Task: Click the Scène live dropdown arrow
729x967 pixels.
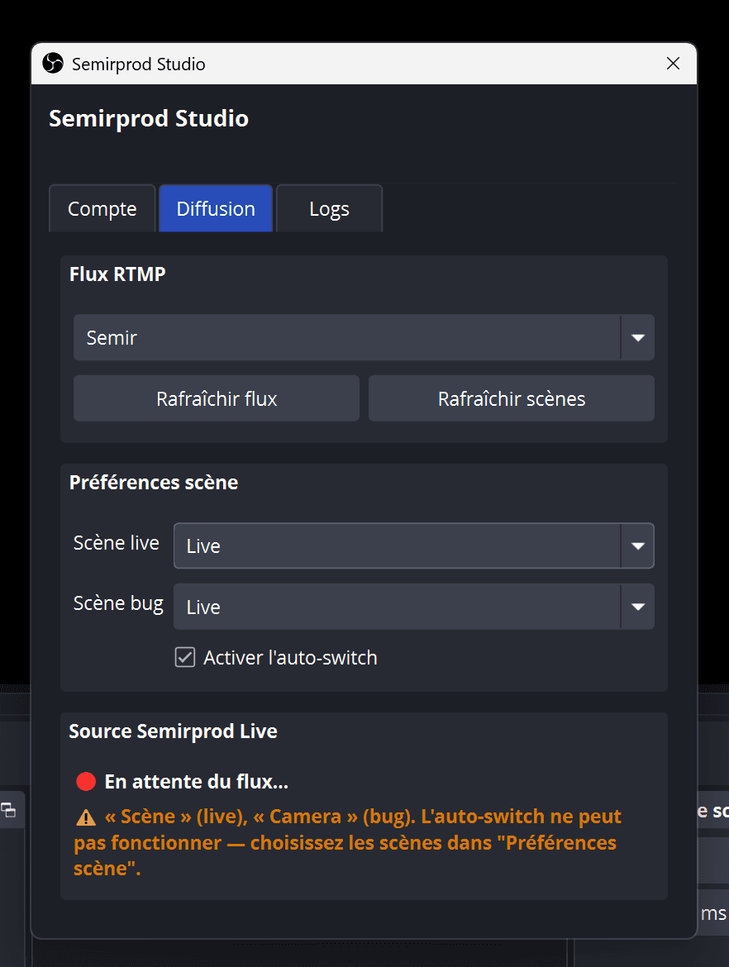Action: 638,545
